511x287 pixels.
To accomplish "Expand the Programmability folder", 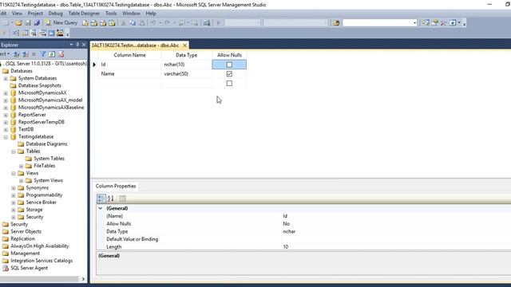I will 14,195.
